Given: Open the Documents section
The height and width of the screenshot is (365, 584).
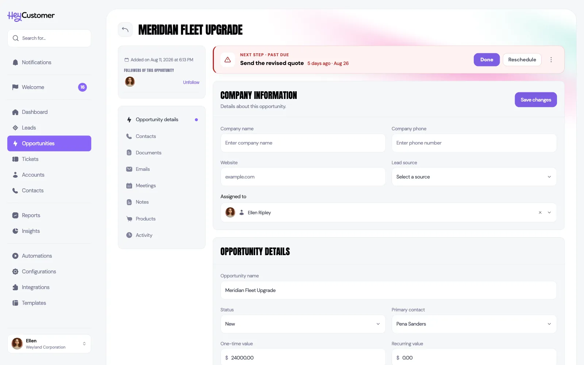Looking at the screenshot, I should tap(162, 153).
